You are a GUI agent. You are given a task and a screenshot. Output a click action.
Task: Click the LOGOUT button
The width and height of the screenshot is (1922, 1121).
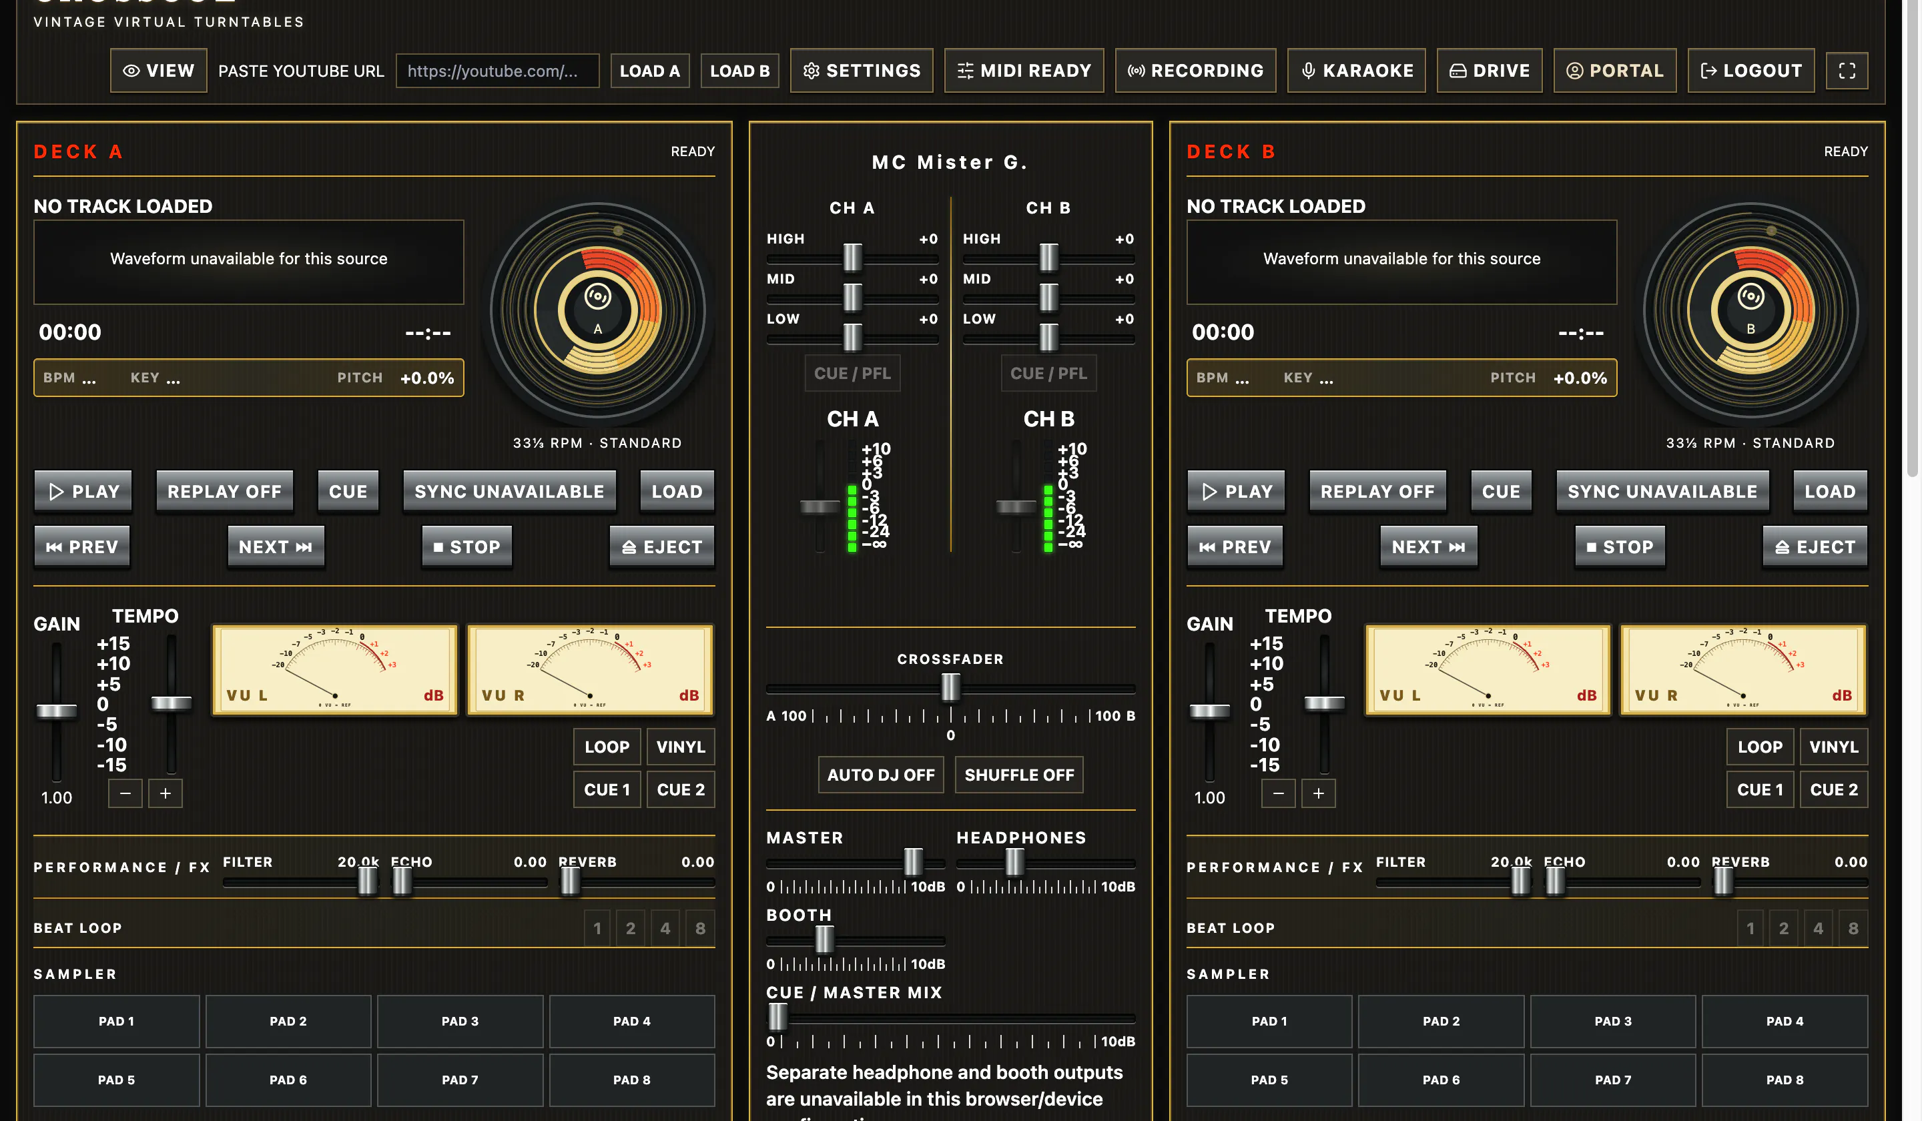pyautogui.click(x=1750, y=71)
